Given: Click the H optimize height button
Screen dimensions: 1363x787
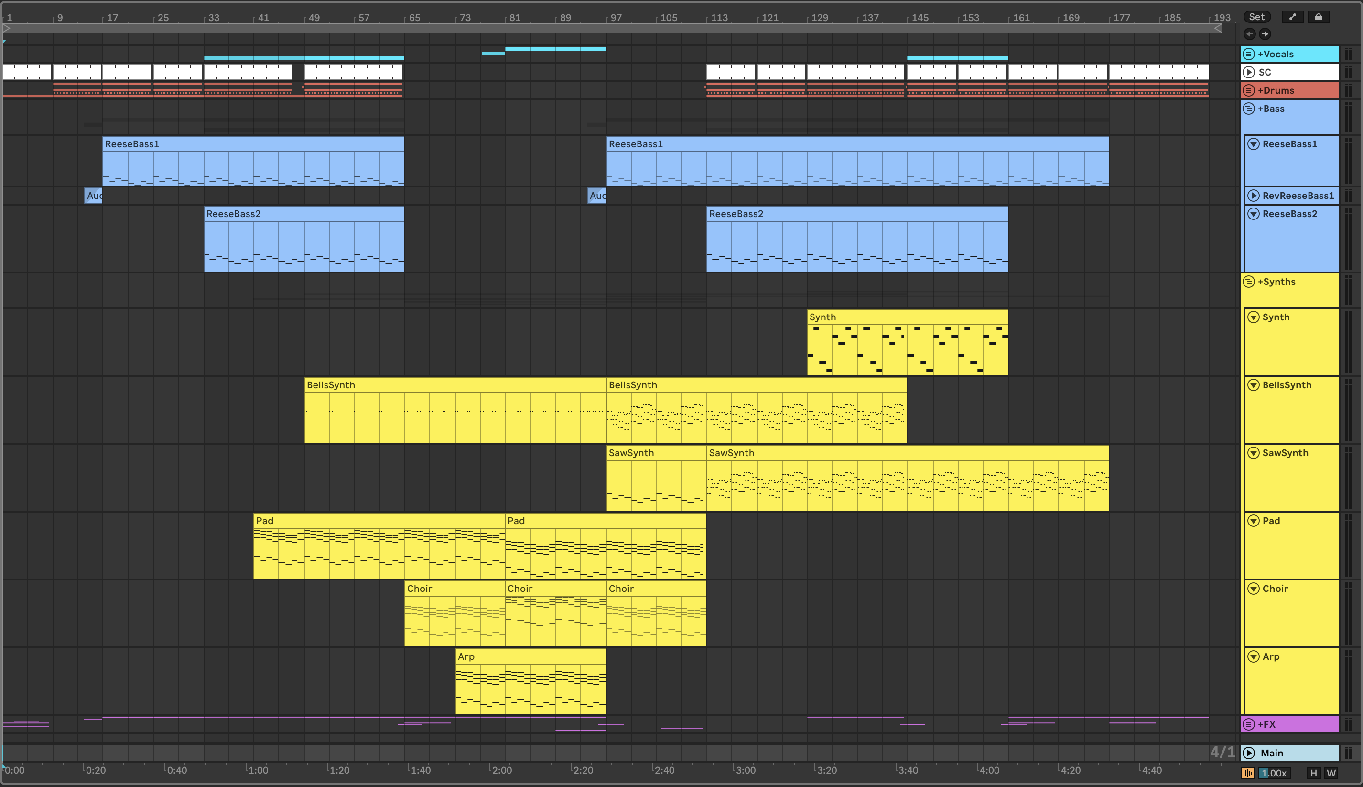Looking at the screenshot, I should [1313, 773].
